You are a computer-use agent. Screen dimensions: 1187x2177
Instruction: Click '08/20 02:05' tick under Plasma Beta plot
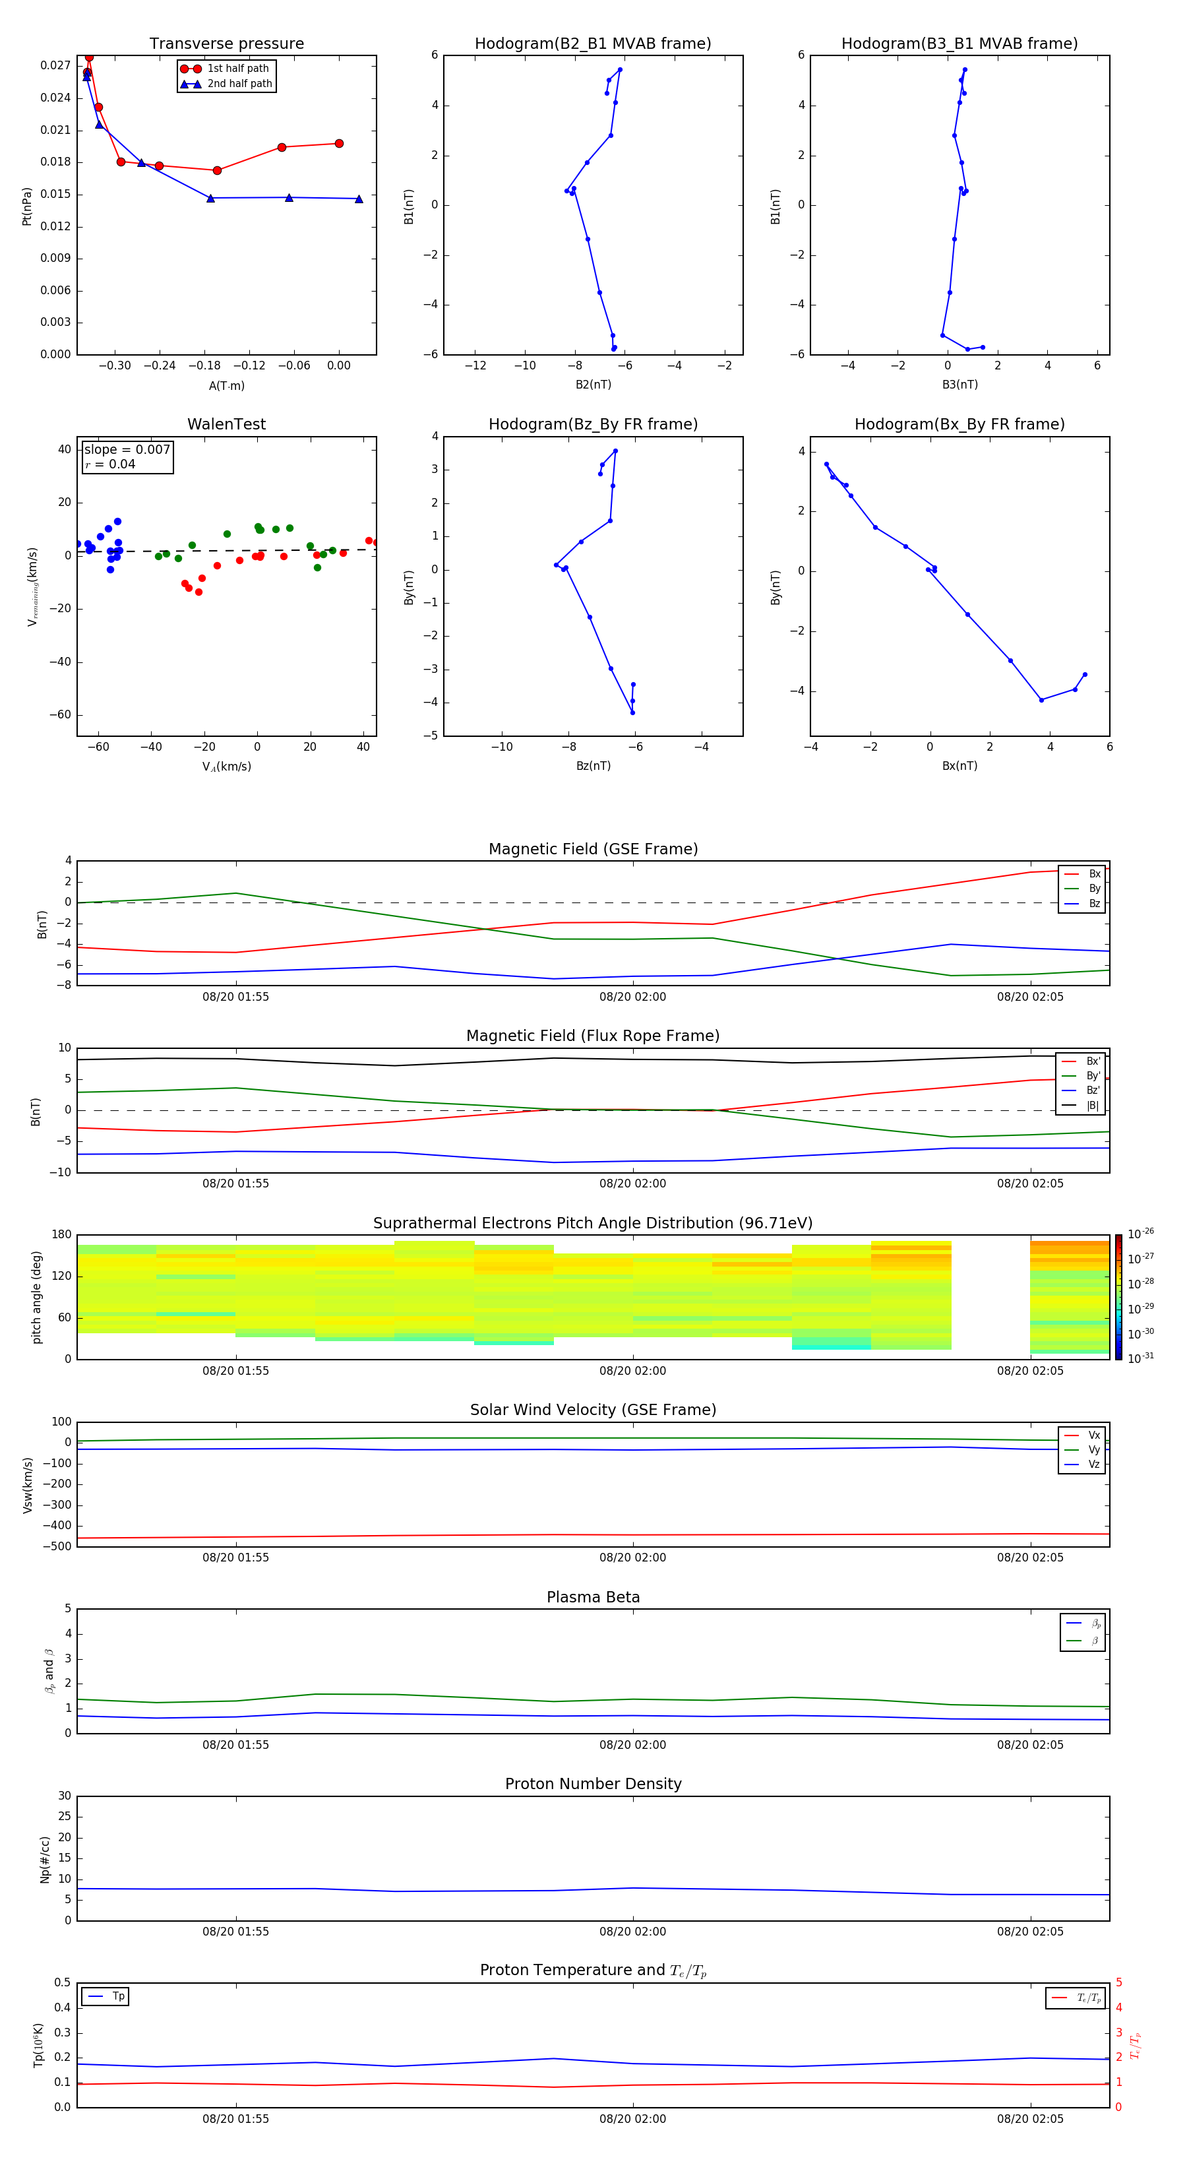[1030, 1744]
